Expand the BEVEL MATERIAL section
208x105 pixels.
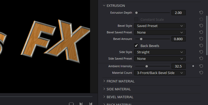tap(120, 97)
